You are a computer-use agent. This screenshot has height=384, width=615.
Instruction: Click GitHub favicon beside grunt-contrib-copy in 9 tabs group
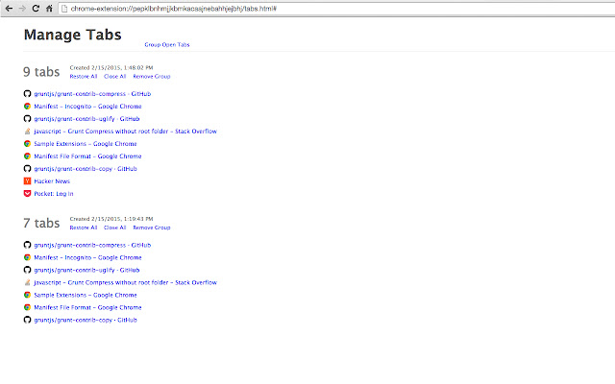[27, 169]
